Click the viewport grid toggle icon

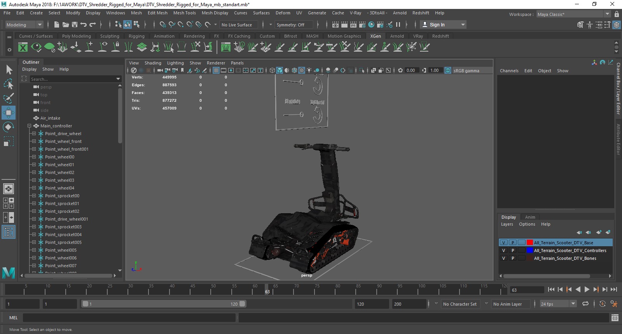[x=216, y=70]
